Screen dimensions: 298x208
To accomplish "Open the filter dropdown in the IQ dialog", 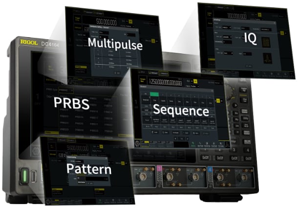I will coord(228,53).
